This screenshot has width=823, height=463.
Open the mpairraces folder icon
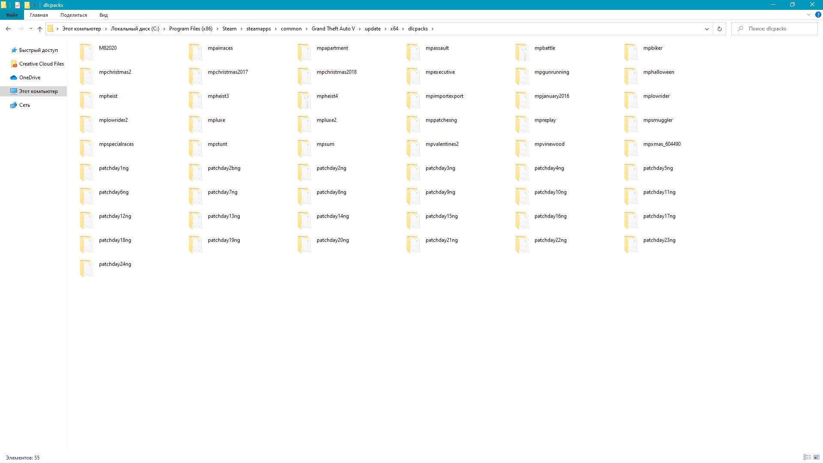[x=195, y=52]
